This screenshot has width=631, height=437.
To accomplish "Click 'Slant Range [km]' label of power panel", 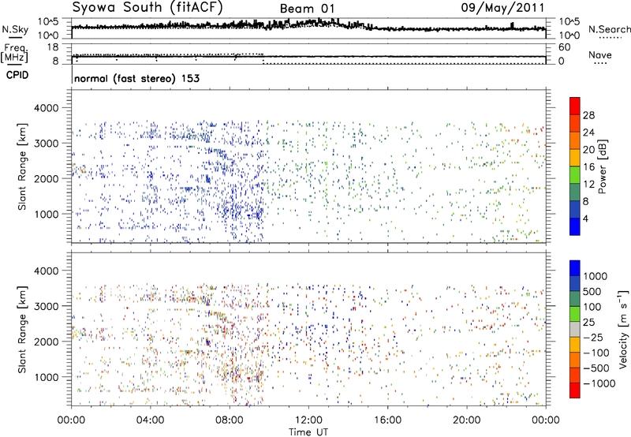I will 22,166.
